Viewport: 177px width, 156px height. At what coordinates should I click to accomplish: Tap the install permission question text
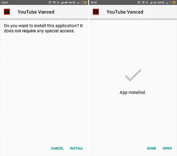coord(43,28)
